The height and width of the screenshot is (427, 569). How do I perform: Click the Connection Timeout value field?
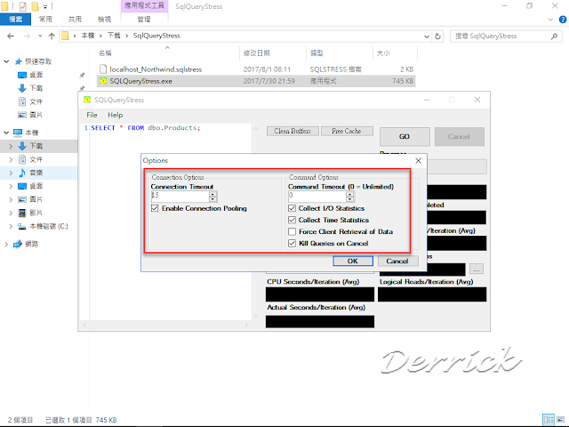[x=180, y=197]
